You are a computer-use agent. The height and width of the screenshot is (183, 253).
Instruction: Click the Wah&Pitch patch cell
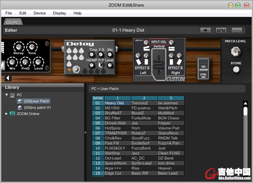coord(171,108)
